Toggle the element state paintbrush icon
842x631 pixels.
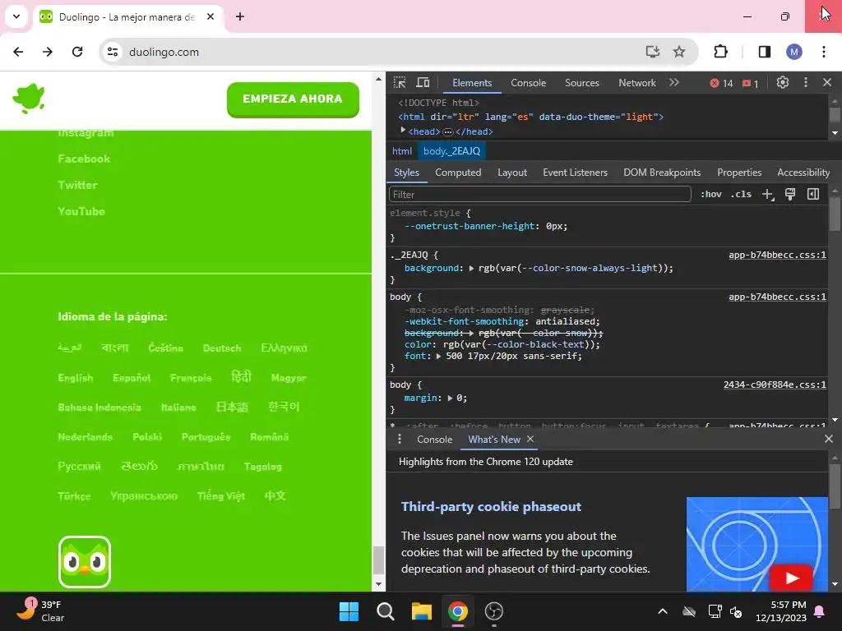[790, 194]
